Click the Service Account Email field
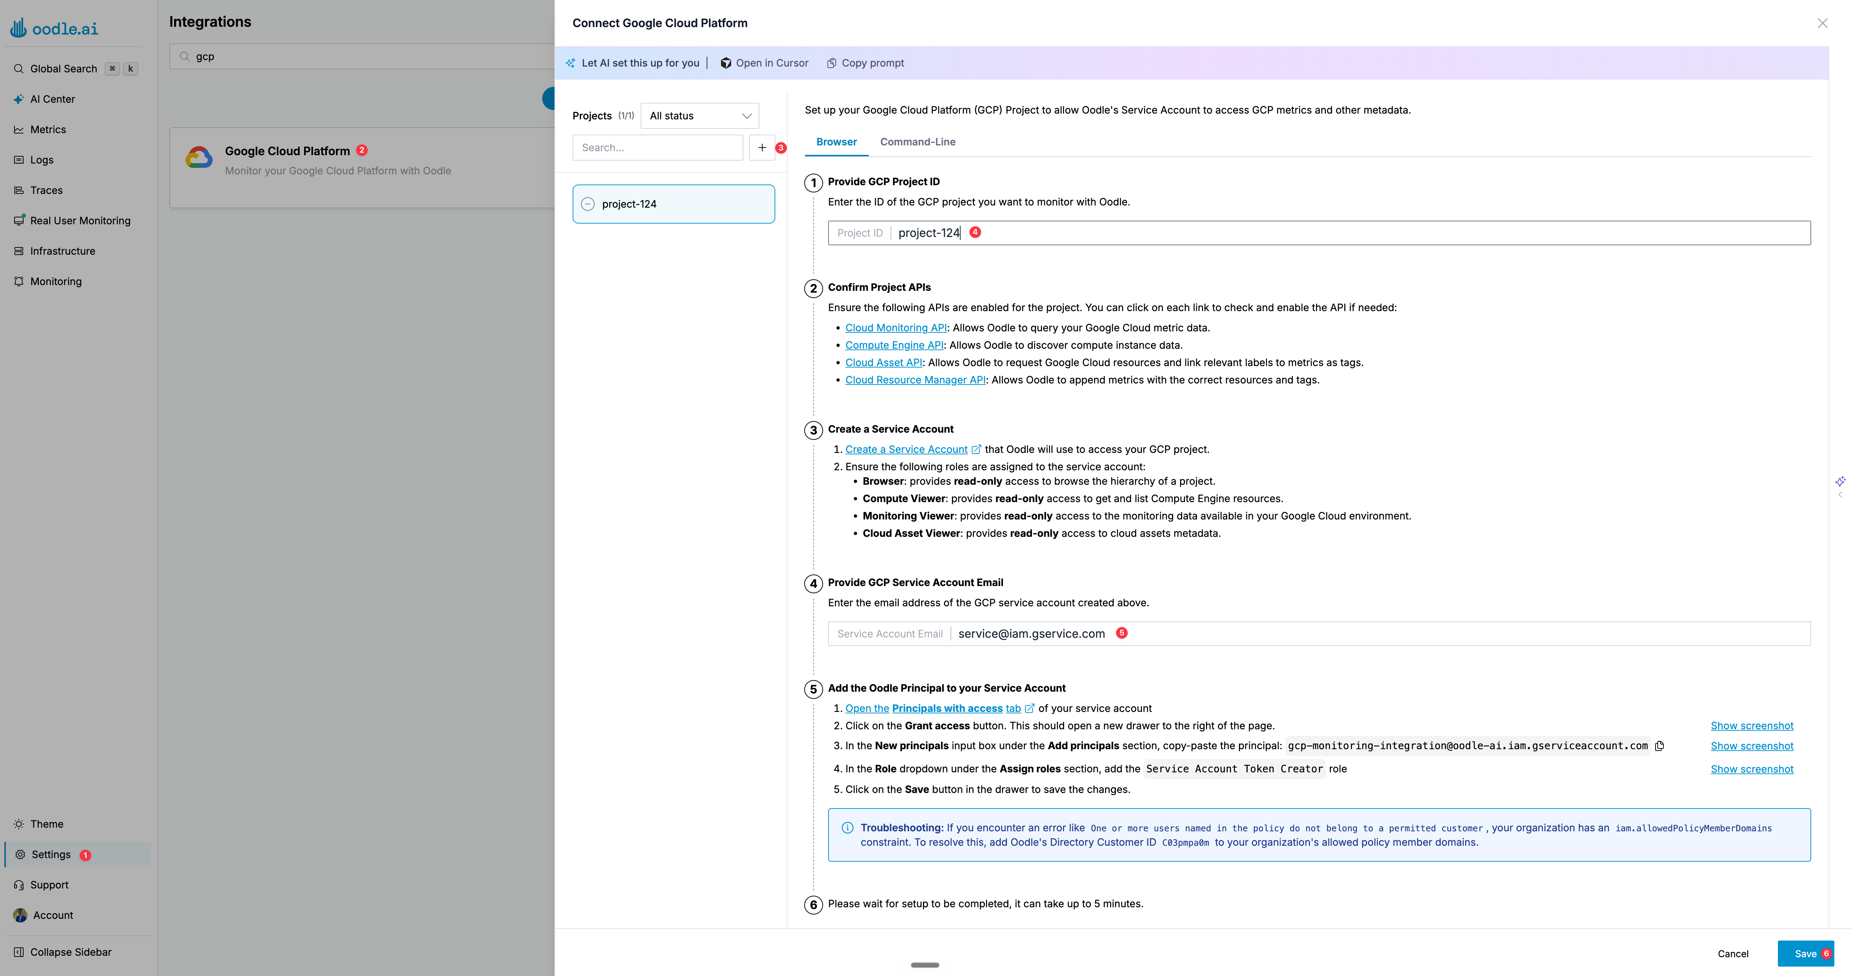Image resolution: width=1851 pixels, height=976 pixels. 1319,633
